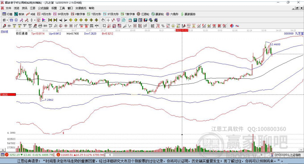Open the 工具 menu
Screen dimensions: 304x164
pyautogui.click(x=62, y=8)
